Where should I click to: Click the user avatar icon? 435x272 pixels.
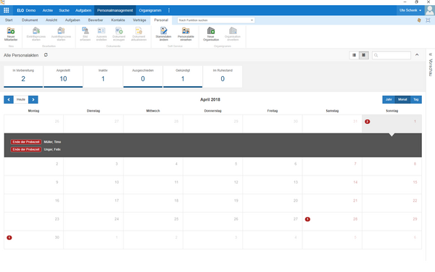(429, 10)
